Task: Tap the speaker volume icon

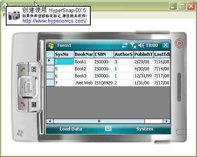Action: click(x=141, y=45)
